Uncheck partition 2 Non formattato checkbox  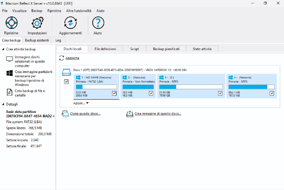click(x=151, y=93)
